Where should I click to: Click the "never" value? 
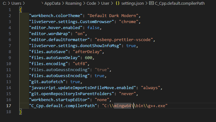pos(128,94)
